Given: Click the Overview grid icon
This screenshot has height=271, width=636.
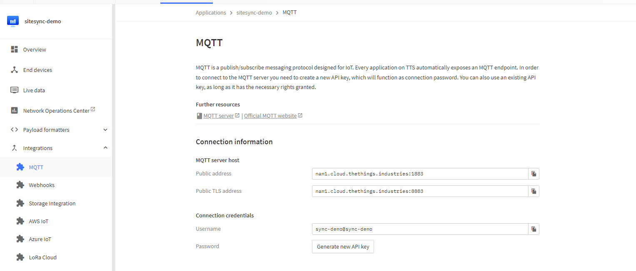Looking at the screenshot, I should [15, 49].
